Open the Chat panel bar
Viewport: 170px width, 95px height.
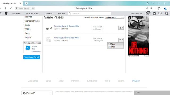(x=152, y=93)
